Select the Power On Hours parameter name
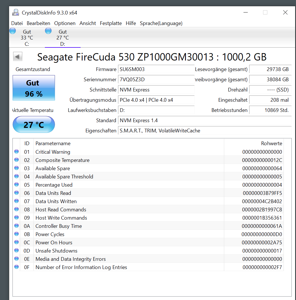The height and width of the screenshot is (300, 296). 54,242
